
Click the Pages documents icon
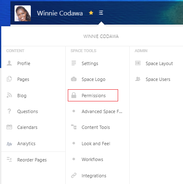click(x=9, y=79)
